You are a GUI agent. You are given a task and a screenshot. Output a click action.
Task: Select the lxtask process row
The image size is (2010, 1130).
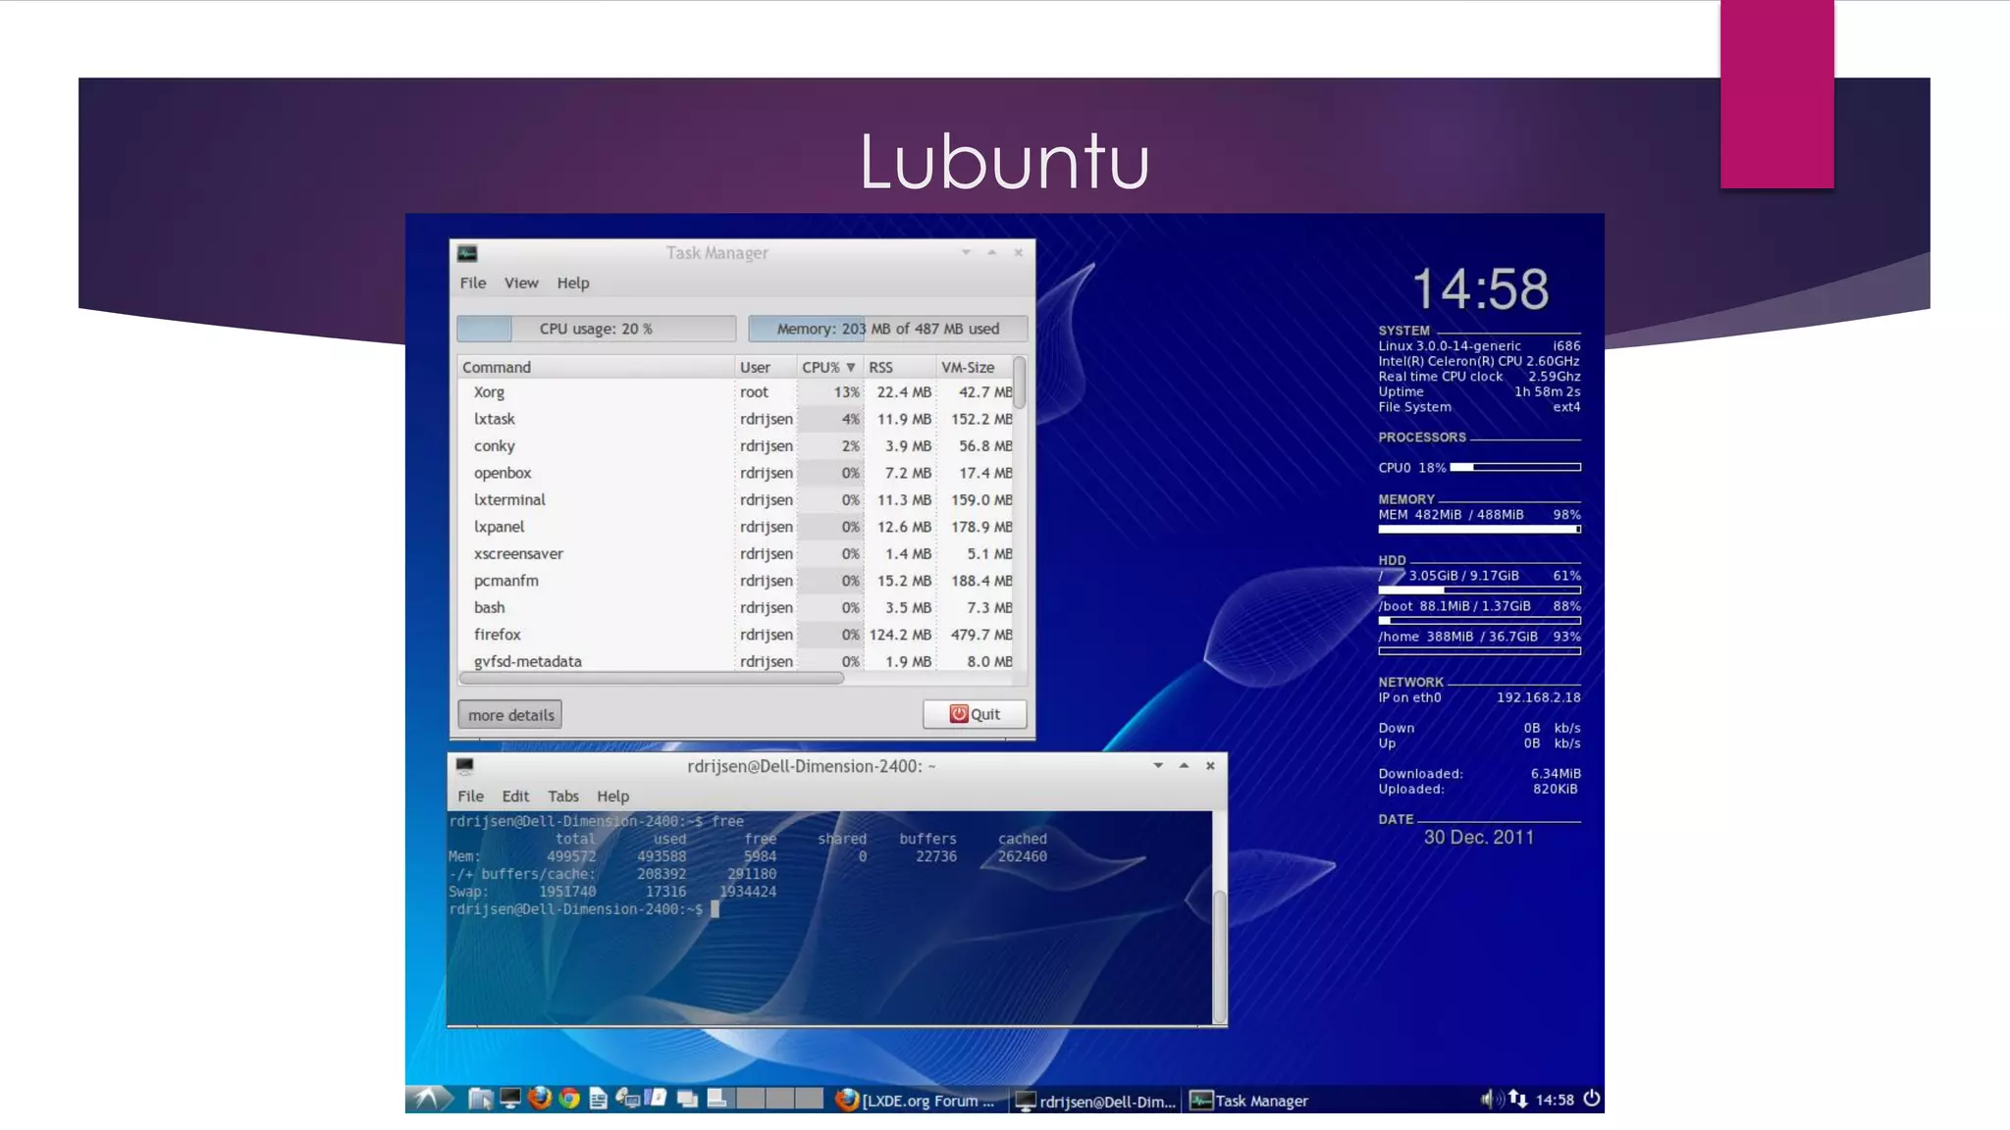tap(736, 419)
